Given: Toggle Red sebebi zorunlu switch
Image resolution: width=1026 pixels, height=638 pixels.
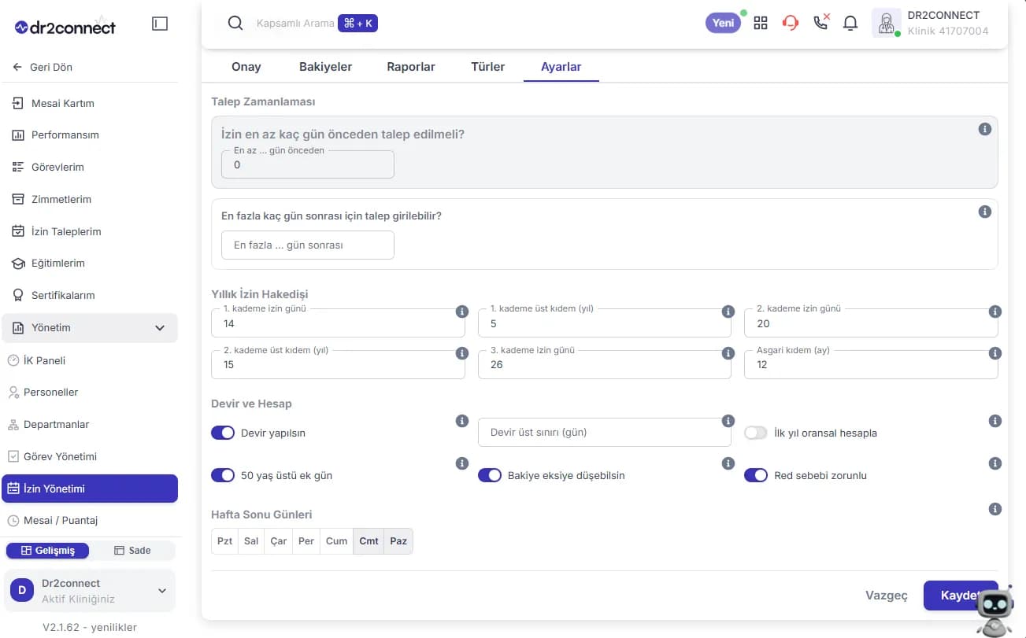Looking at the screenshot, I should coord(756,475).
